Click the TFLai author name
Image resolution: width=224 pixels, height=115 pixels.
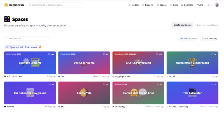172,76
